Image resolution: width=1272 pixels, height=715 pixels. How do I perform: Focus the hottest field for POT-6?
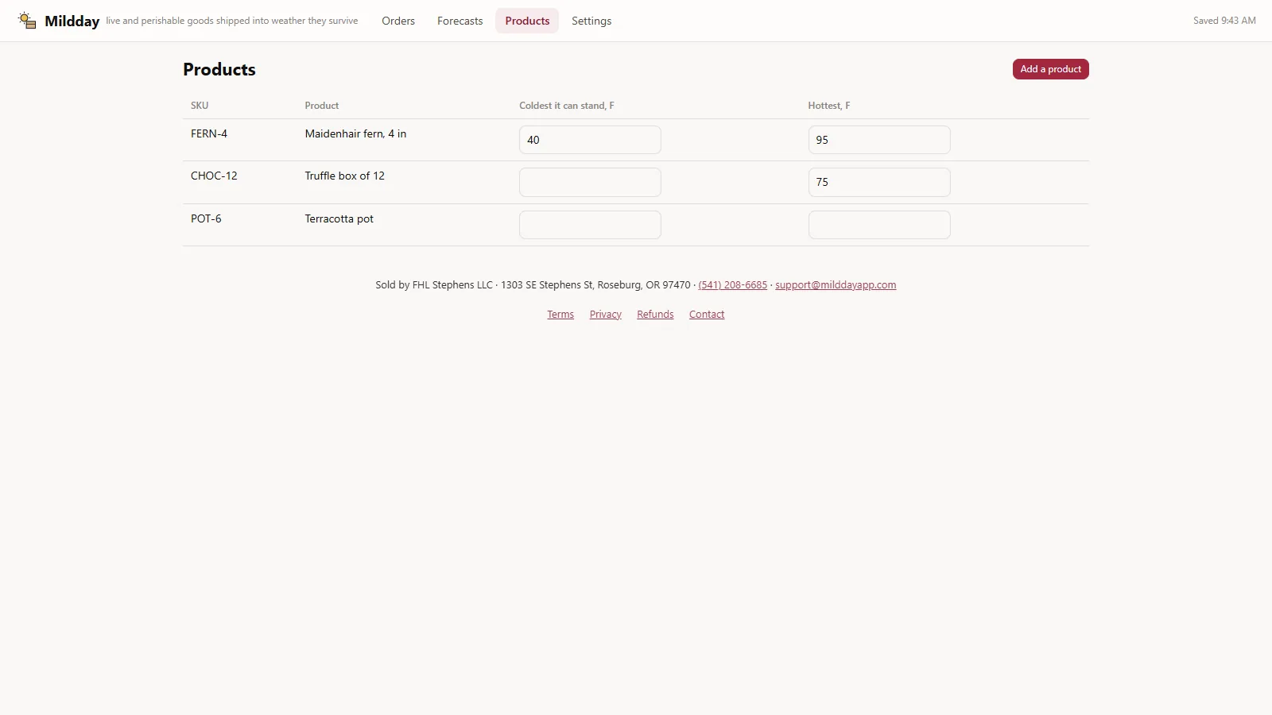878,225
